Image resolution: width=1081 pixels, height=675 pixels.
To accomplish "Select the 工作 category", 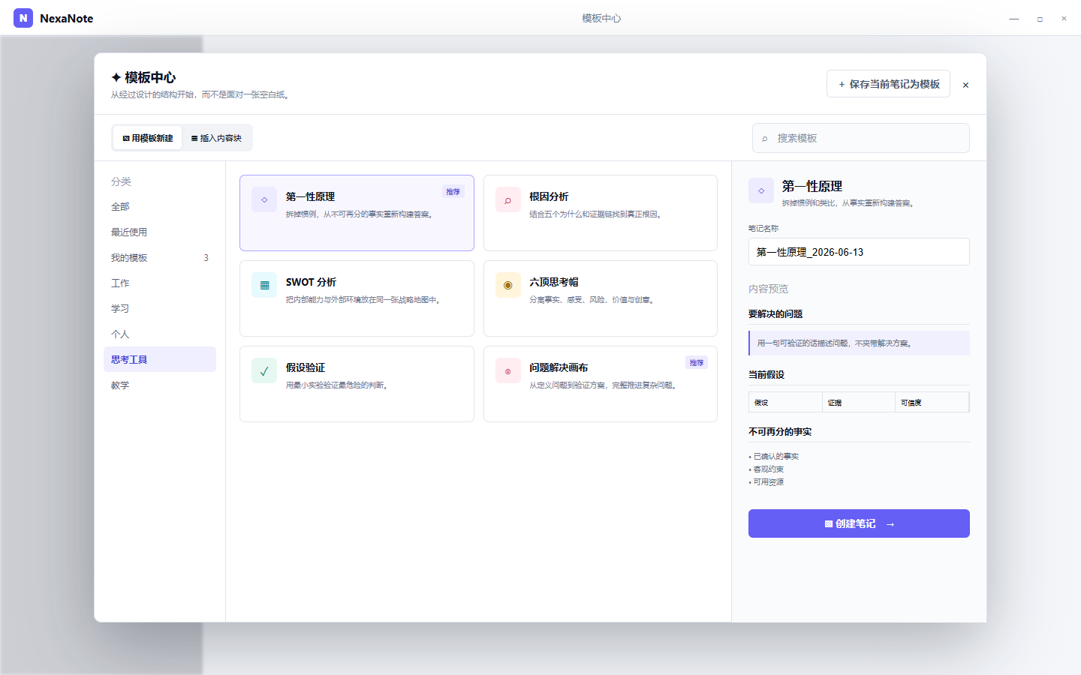I will [160, 283].
